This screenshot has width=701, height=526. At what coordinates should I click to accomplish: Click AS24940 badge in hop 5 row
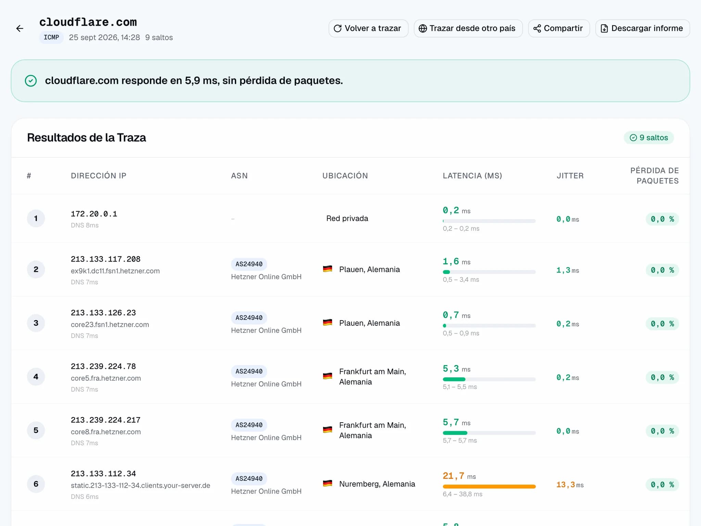point(249,425)
